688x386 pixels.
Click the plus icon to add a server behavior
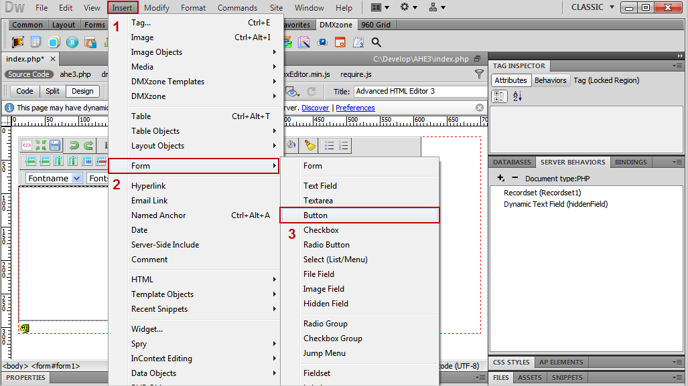(500, 178)
